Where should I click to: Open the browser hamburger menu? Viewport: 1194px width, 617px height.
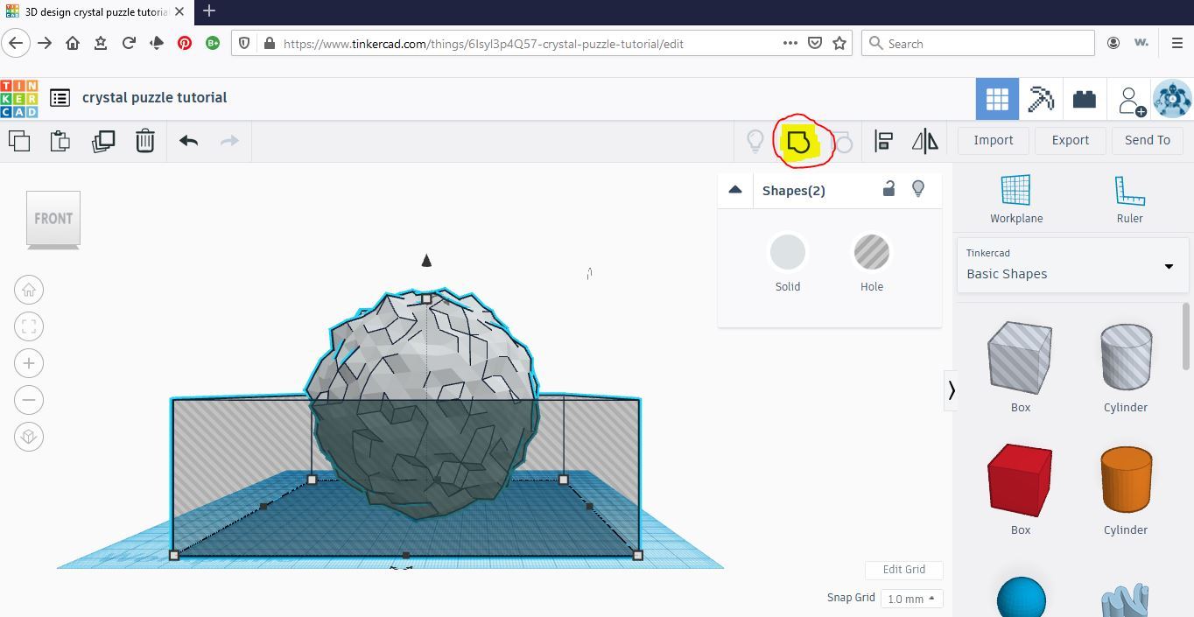(x=1177, y=43)
